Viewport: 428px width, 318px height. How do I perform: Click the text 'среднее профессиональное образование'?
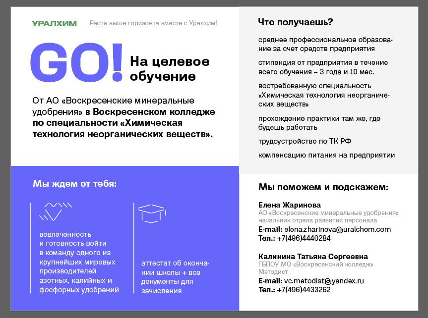tap(325, 44)
